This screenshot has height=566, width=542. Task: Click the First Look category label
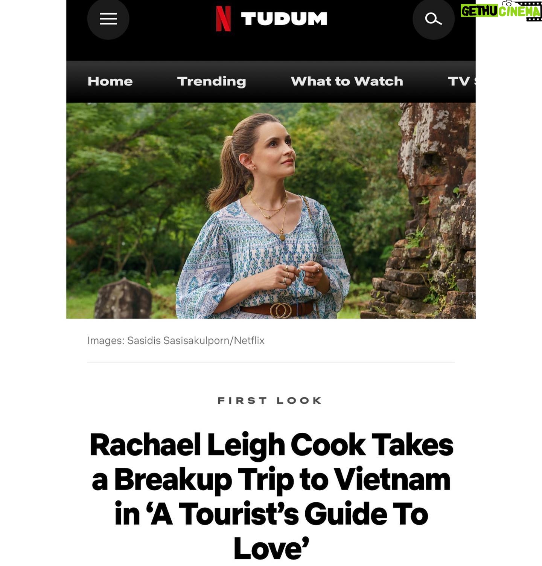[x=270, y=400]
